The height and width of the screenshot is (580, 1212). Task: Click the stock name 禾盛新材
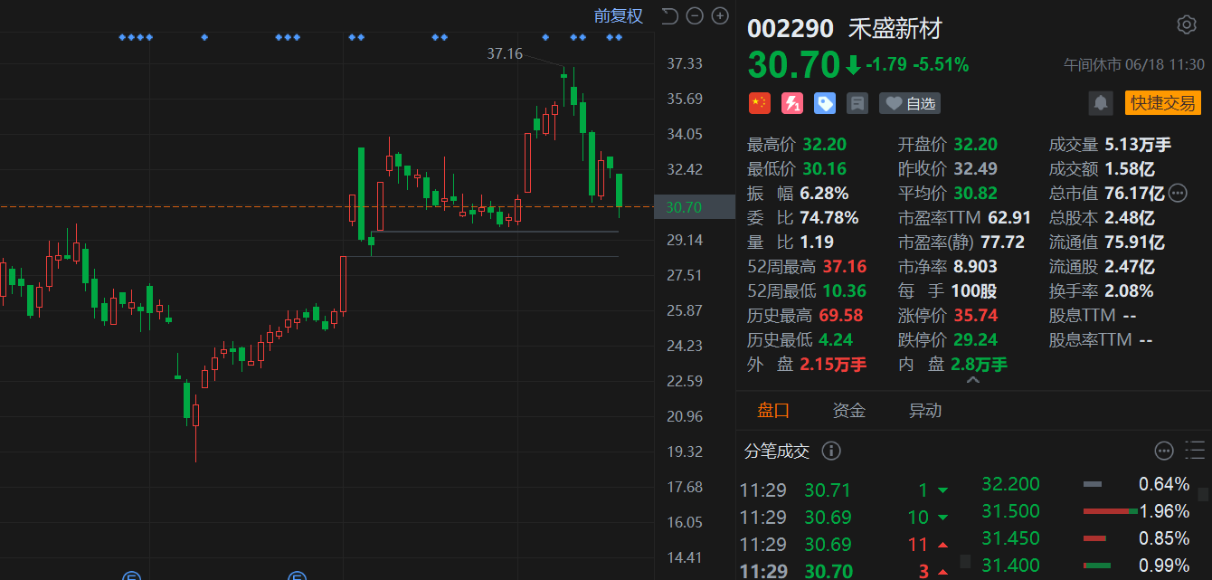(x=895, y=28)
